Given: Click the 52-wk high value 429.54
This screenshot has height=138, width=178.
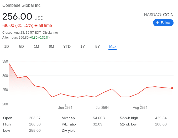Looking at the screenshot, I should coord(161,118).
